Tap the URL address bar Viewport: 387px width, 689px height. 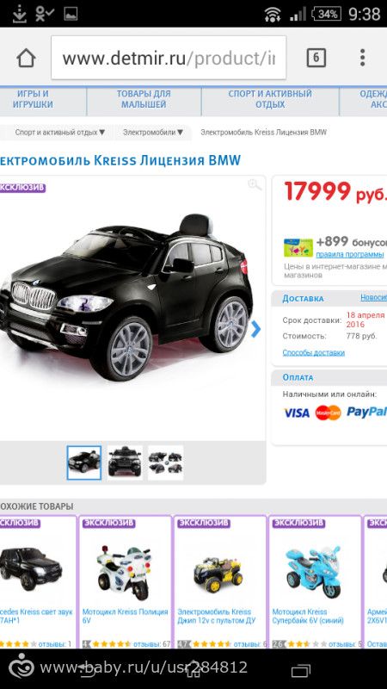[169, 58]
